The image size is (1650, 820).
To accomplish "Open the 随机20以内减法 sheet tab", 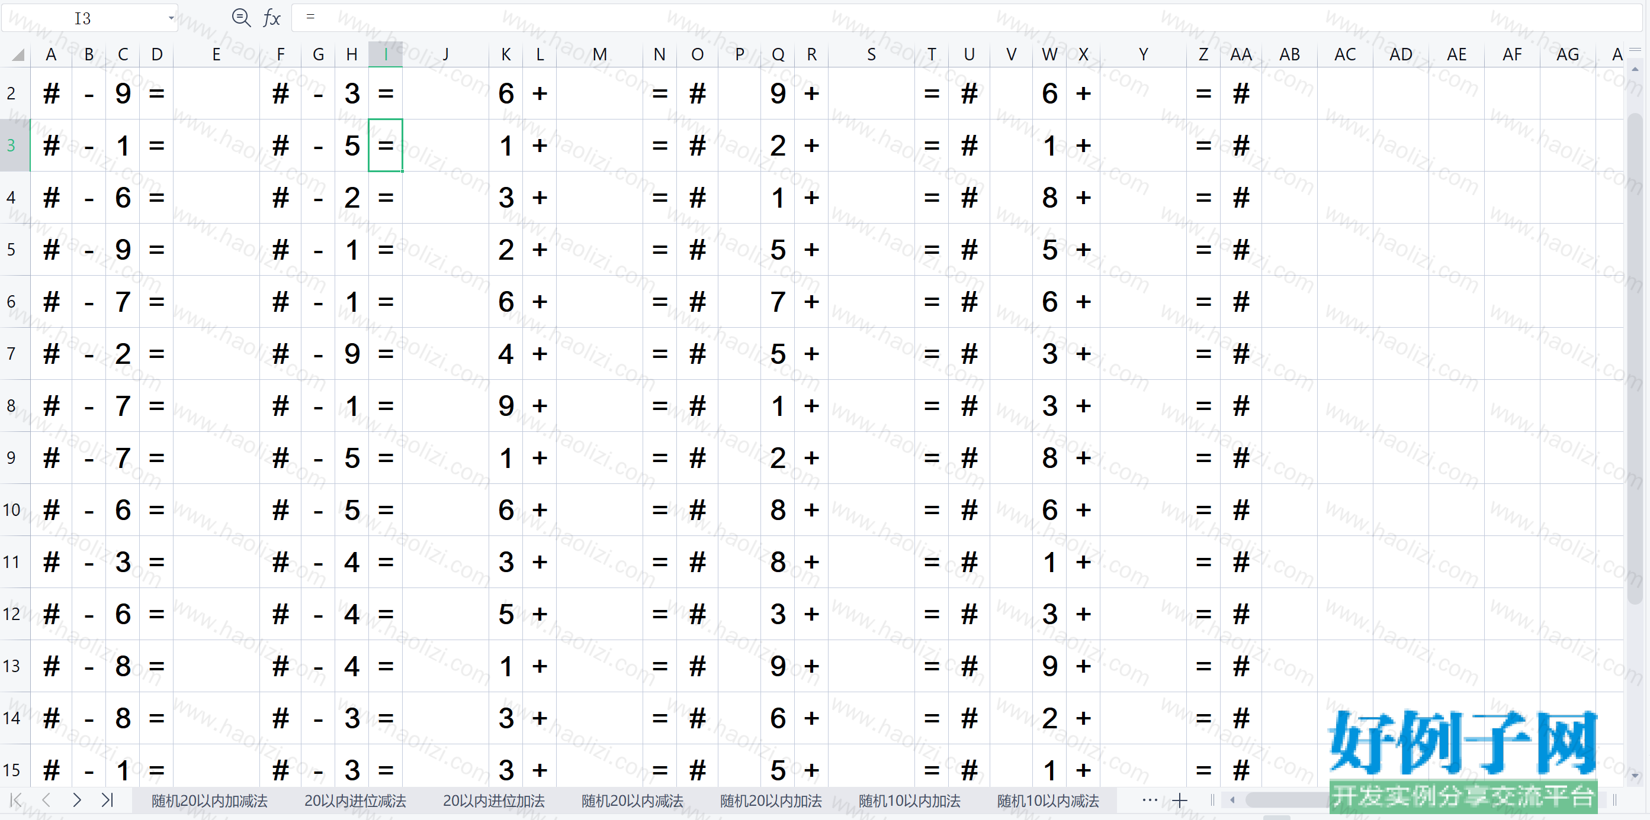I will [632, 801].
